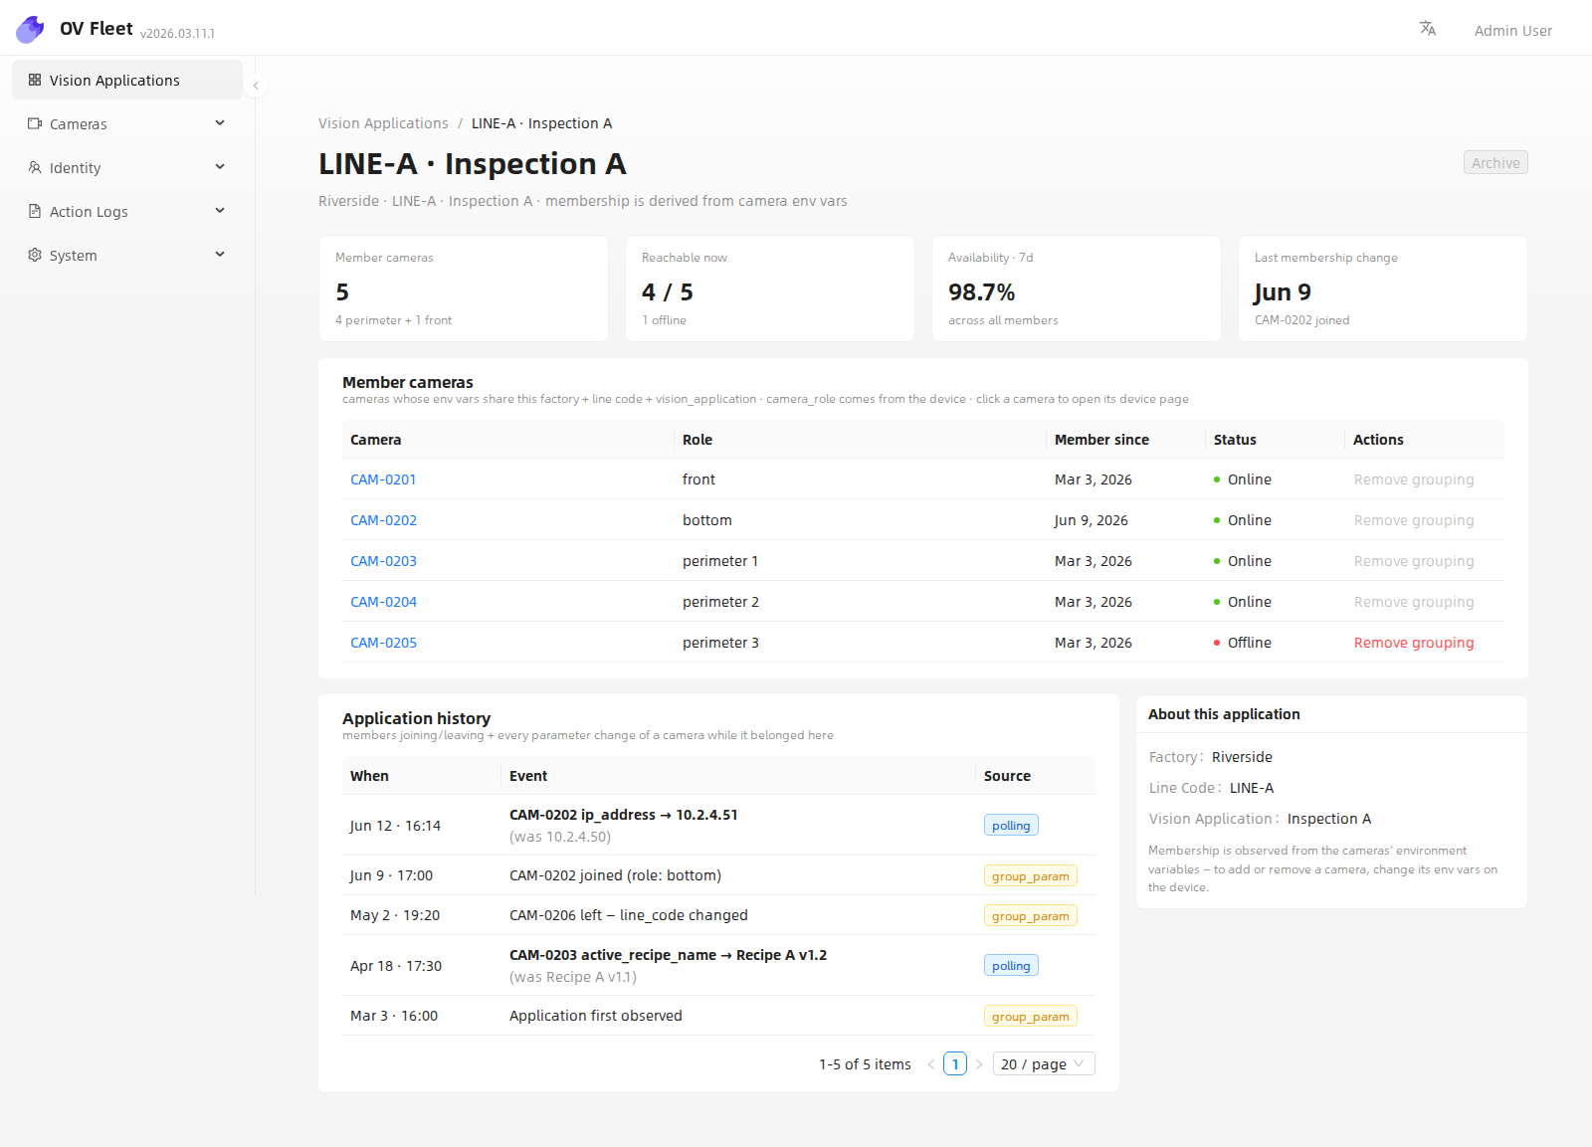1592x1147 pixels.
Task: Click the Reachable now 4 / 5 card
Action: 770,288
